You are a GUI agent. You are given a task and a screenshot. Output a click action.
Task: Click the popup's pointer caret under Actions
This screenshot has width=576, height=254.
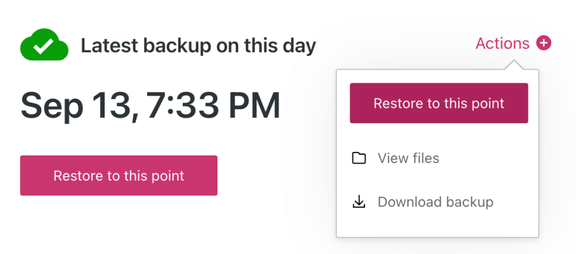[x=515, y=65]
